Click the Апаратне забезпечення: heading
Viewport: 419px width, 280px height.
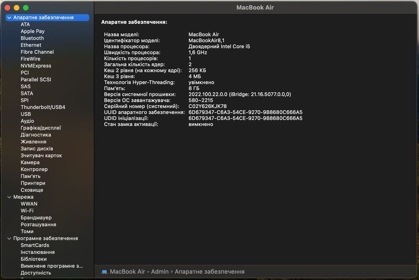point(134,22)
